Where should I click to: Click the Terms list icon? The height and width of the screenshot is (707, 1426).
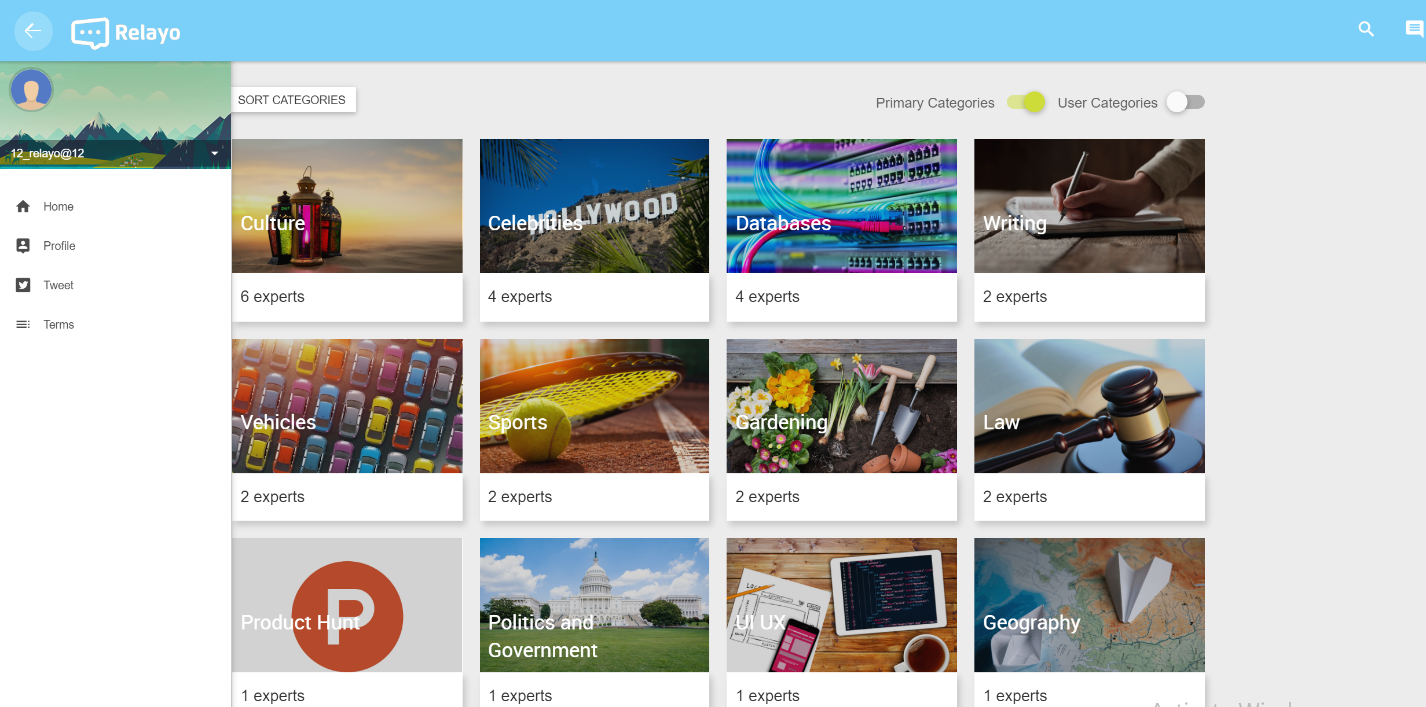point(23,325)
